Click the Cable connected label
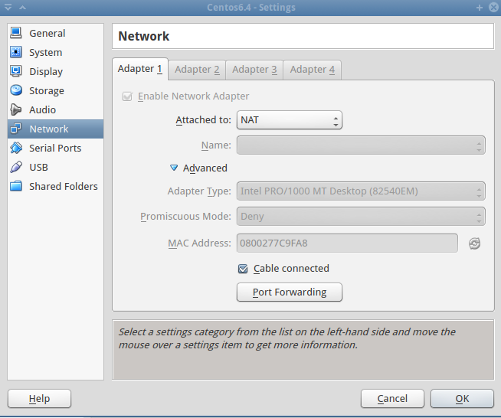Image resolution: width=501 pixels, height=418 pixels. [x=291, y=269]
